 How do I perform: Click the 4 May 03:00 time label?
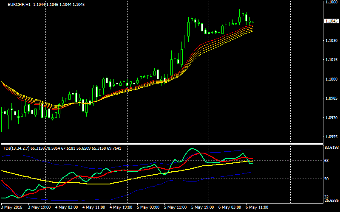67,207
